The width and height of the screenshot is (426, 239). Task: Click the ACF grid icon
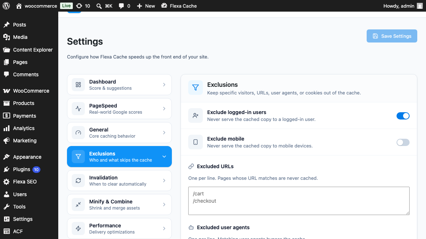[x=7, y=231]
